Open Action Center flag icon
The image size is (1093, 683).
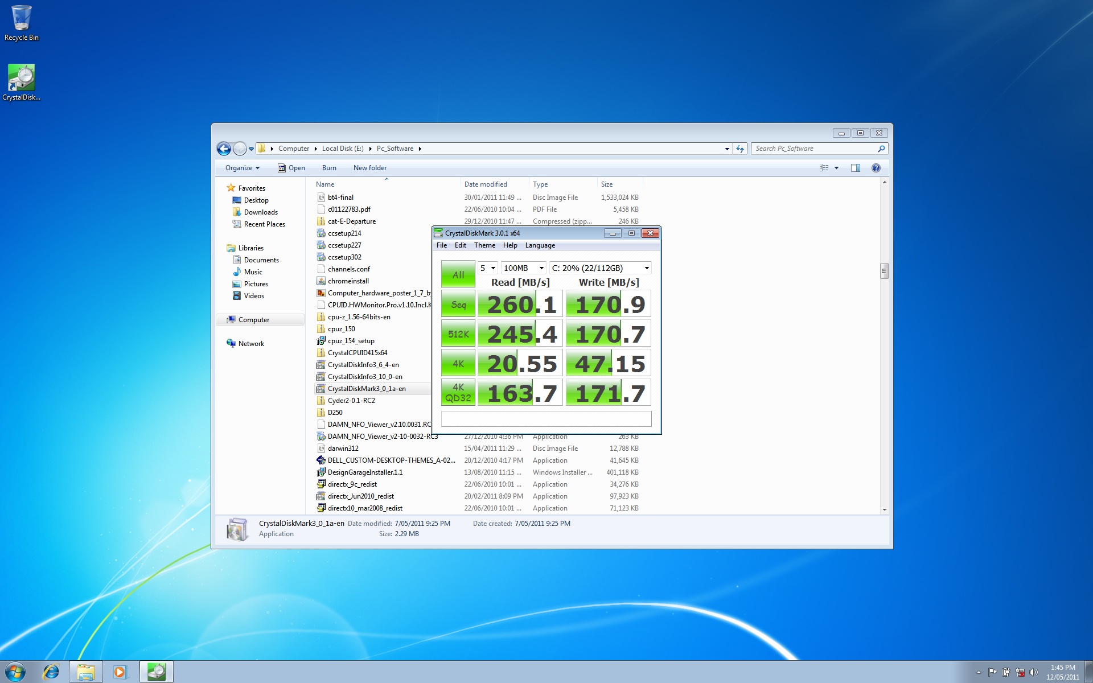(x=992, y=672)
